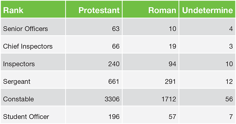Click the Roman column header
This screenshot has height=124, width=236.
click(162, 10)
